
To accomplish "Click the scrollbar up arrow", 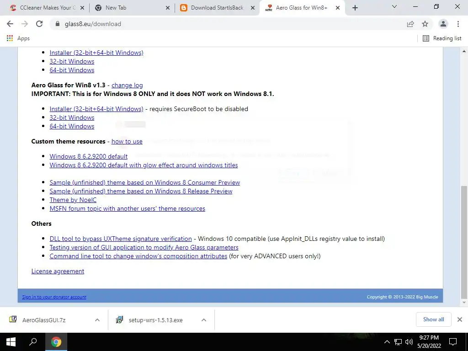I will (464, 51).
